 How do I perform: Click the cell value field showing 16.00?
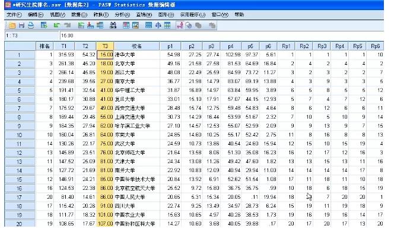(221, 36)
